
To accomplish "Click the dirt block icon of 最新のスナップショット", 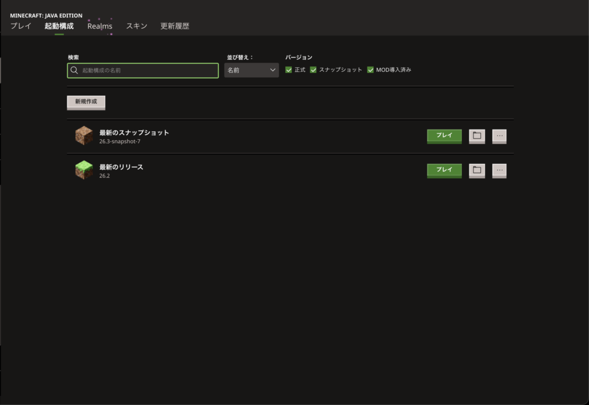I will [x=84, y=136].
